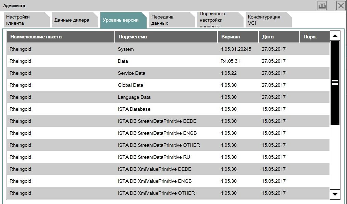347x204 pixels.
Task: Click the scroll-down arrow of the table
Action: click(335, 194)
